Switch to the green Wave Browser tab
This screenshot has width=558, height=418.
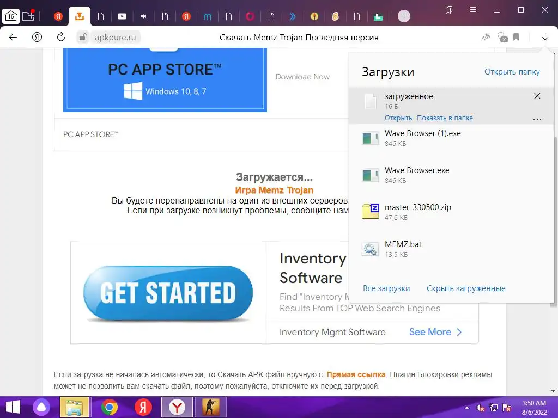(x=378, y=17)
